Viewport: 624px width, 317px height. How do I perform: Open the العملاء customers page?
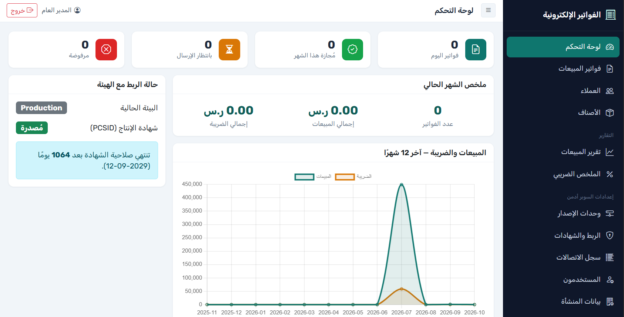[x=563, y=91]
